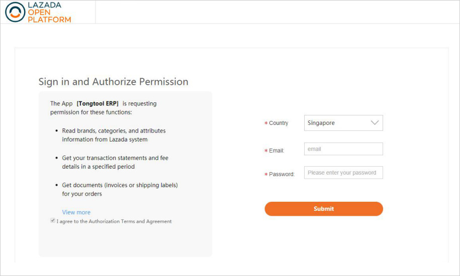Image resolution: width=460 pixels, height=276 pixels.
Task: Click the Email: field label
Action: (x=277, y=151)
